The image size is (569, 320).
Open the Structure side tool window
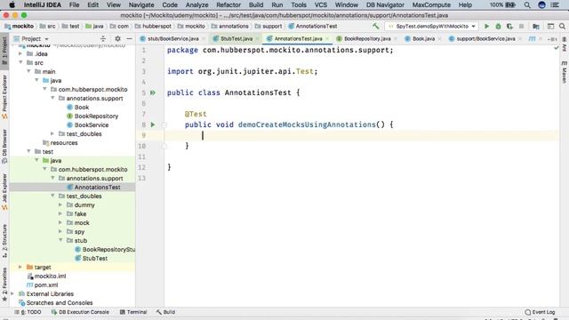[x=4, y=241]
